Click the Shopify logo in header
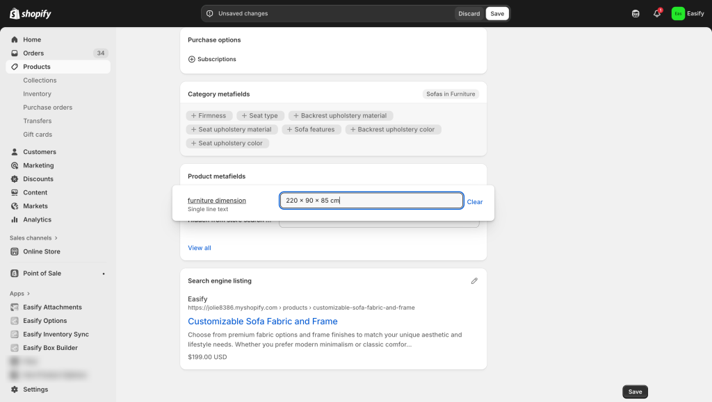712x402 pixels. click(30, 14)
